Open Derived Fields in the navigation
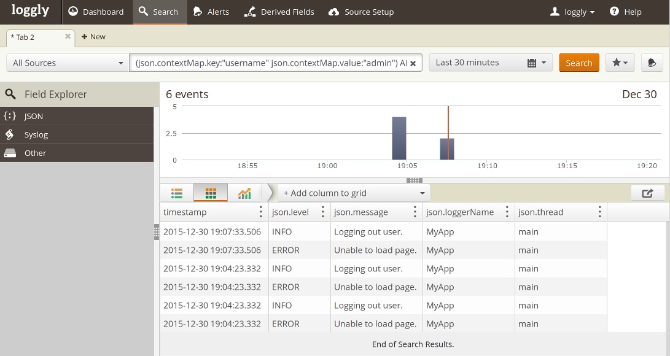Image resolution: width=670 pixels, height=356 pixels. point(279,12)
